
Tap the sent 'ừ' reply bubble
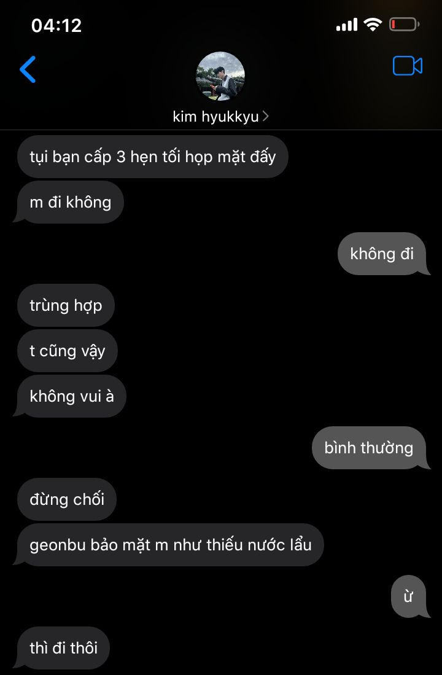click(x=410, y=596)
